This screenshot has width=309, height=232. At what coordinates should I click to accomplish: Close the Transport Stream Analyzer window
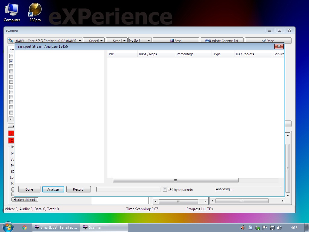279,46
